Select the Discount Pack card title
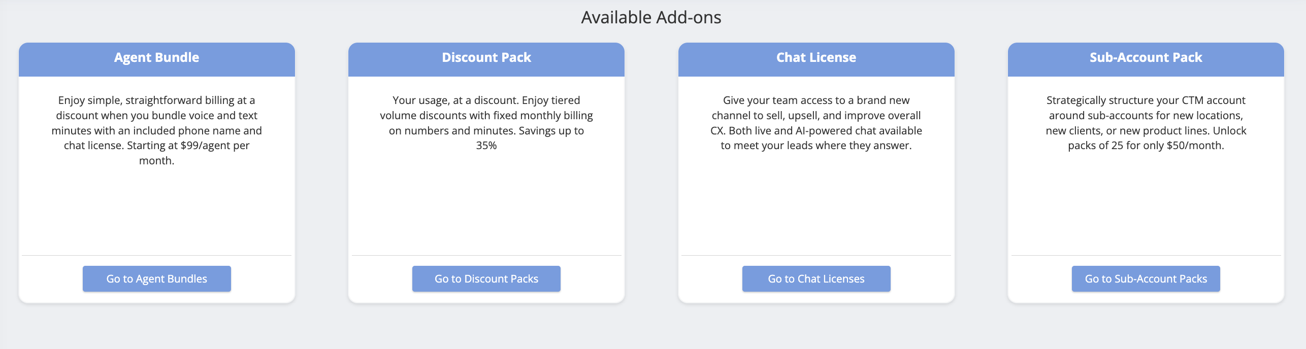This screenshot has width=1306, height=349. click(486, 58)
